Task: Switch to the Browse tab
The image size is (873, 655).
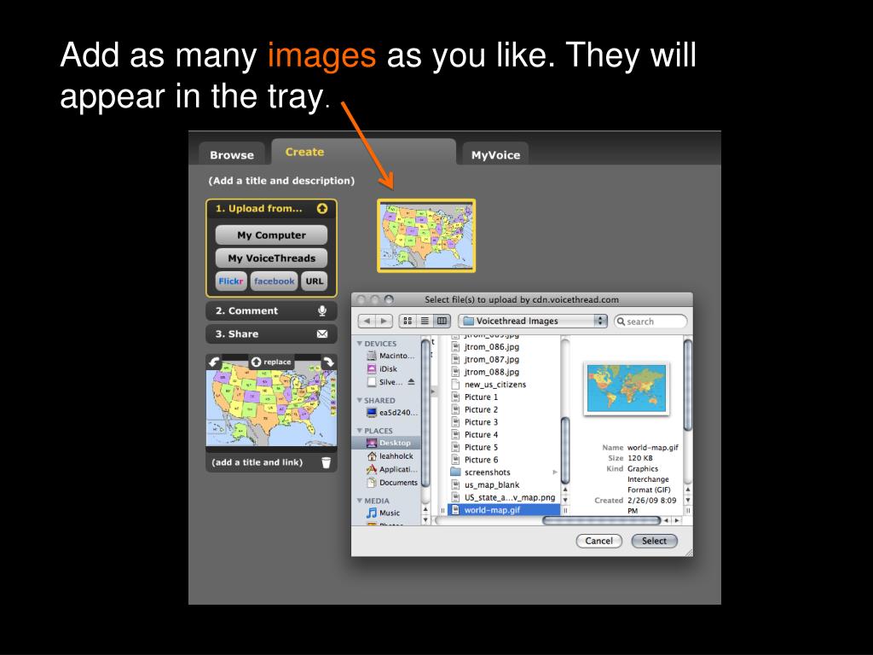Action: (x=232, y=155)
